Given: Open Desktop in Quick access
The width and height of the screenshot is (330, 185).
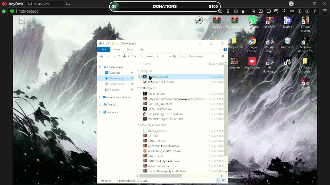Looking at the screenshot, I should point(114,73).
